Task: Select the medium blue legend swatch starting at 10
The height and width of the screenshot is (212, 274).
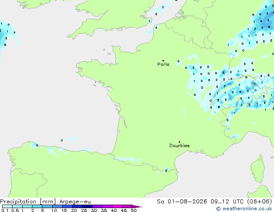Action: click(57, 206)
